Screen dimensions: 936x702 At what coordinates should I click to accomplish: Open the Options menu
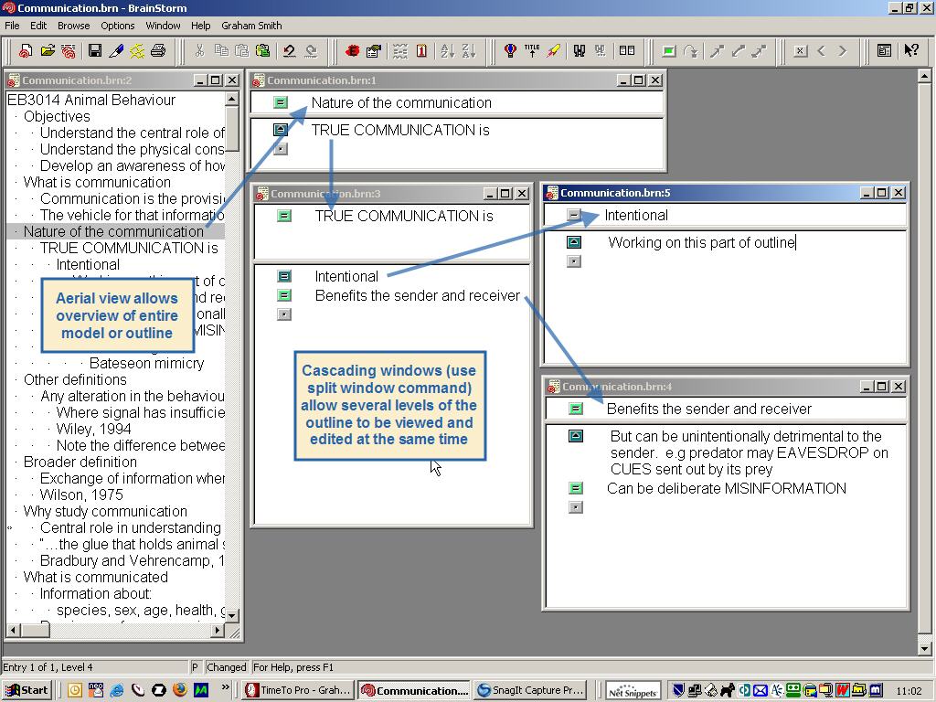pyautogui.click(x=118, y=26)
